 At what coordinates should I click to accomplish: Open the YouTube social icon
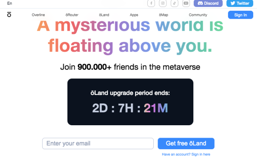186,3
